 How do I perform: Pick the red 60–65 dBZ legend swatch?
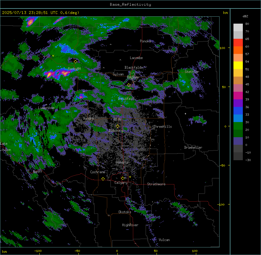click(238, 43)
